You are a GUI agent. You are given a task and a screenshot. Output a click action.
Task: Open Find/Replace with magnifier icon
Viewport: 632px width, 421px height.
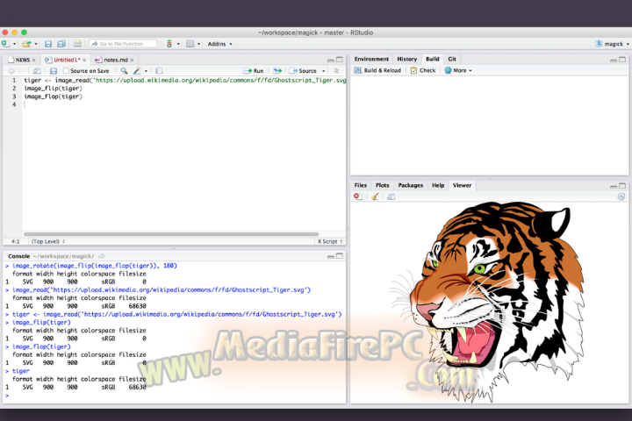point(124,71)
